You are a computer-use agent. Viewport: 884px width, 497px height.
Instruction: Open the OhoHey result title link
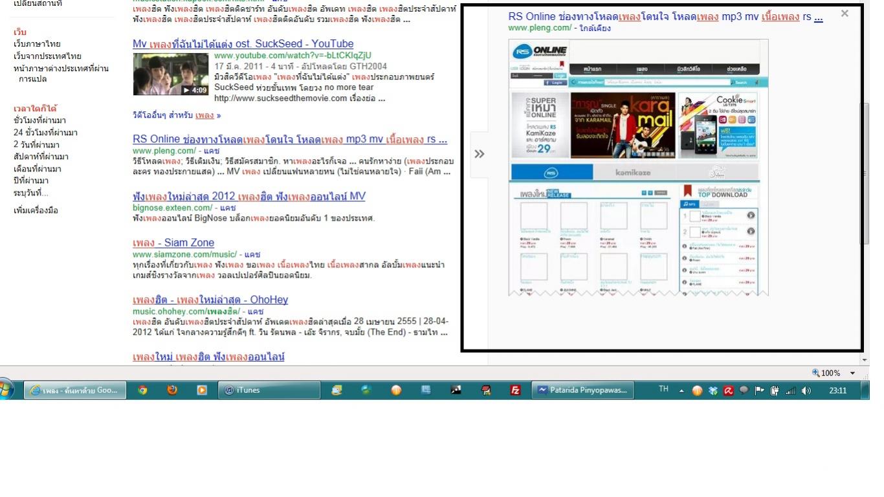[210, 300]
